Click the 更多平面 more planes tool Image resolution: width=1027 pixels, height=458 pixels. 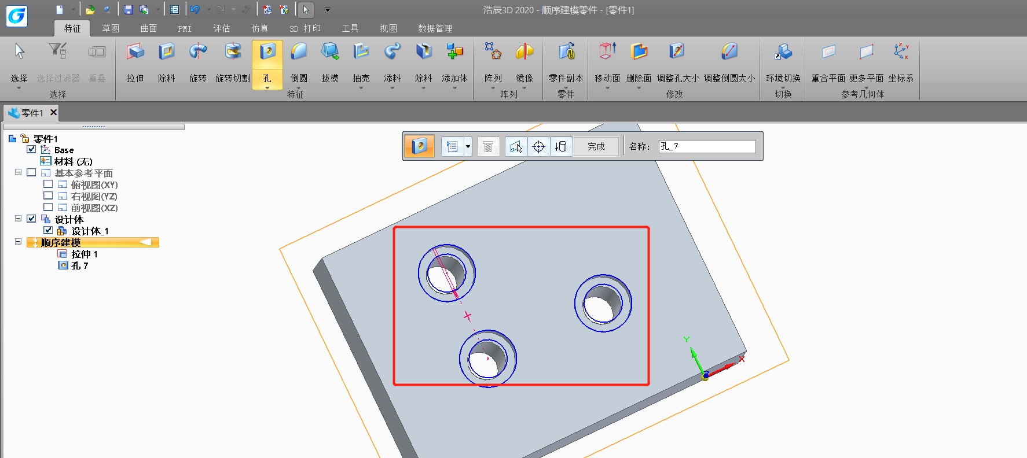point(867,63)
